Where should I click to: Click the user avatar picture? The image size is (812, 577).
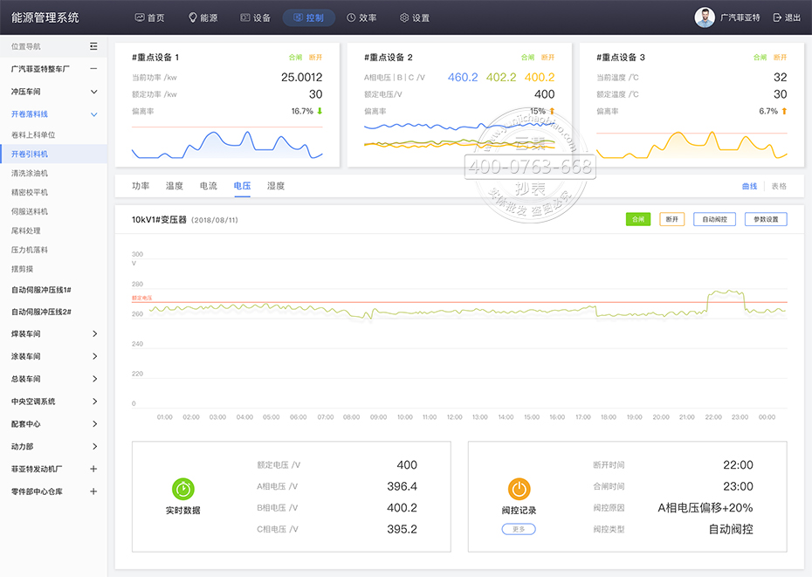coord(705,17)
